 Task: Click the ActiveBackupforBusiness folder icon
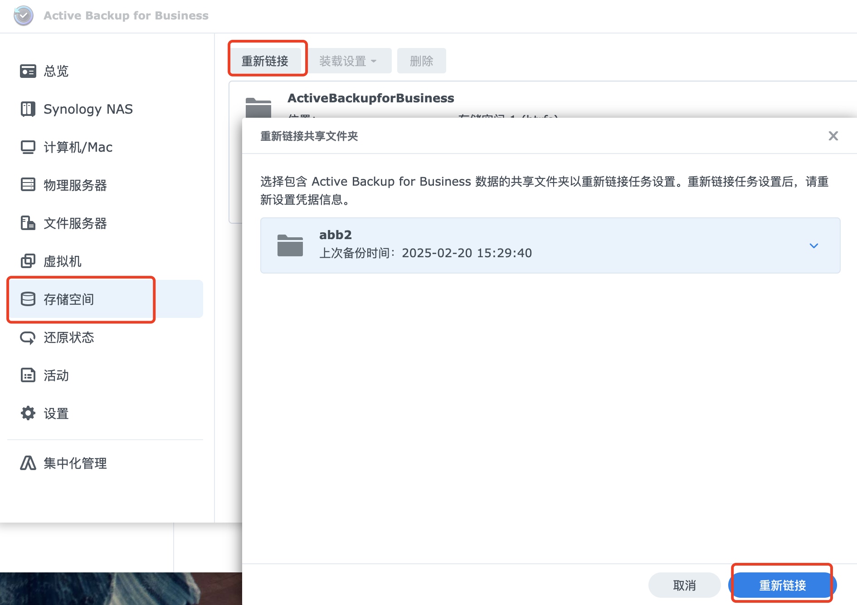tap(258, 108)
